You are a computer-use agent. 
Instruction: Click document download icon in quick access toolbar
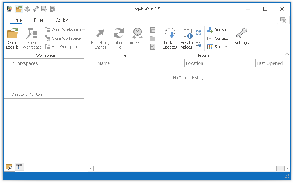click(x=53, y=9)
